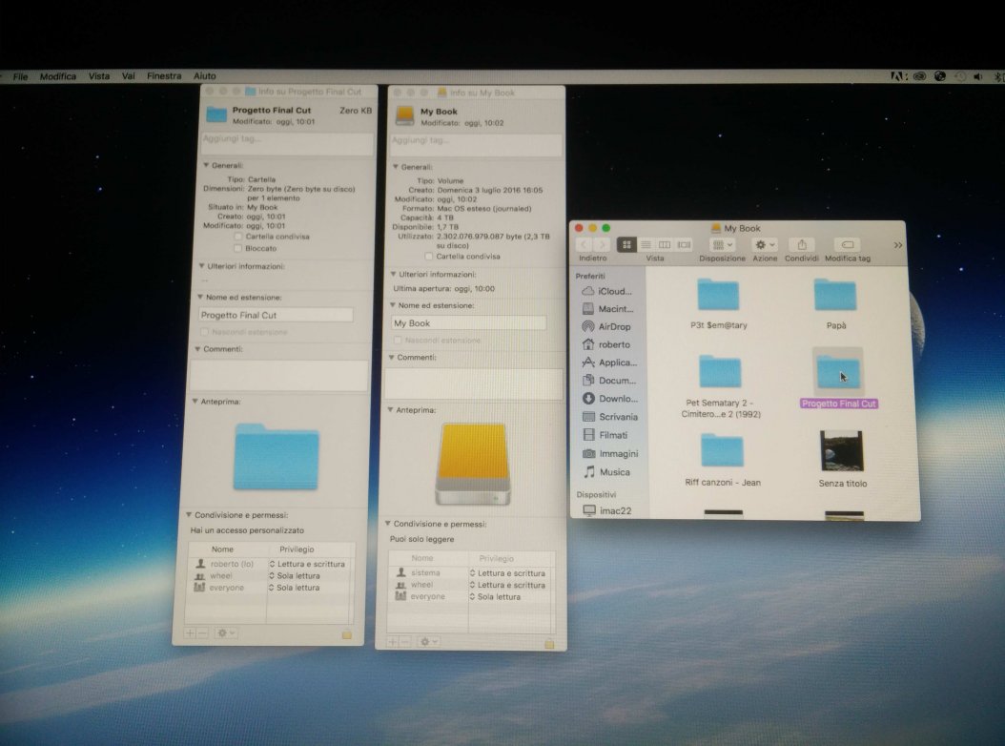
Task: Change roberto privilege Lettura e scrittura
Action: coord(307,565)
